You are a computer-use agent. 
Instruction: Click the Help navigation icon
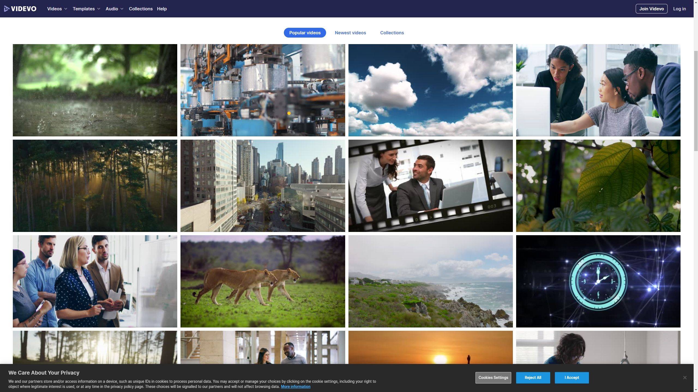(162, 9)
